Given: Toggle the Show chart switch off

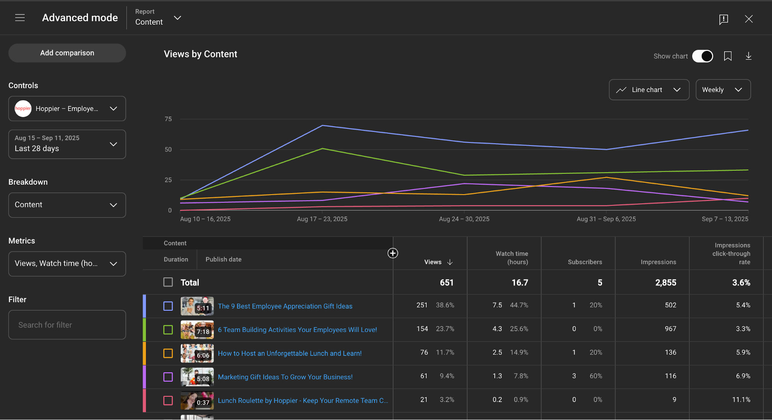Looking at the screenshot, I should pyautogui.click(x=703, y=56).
